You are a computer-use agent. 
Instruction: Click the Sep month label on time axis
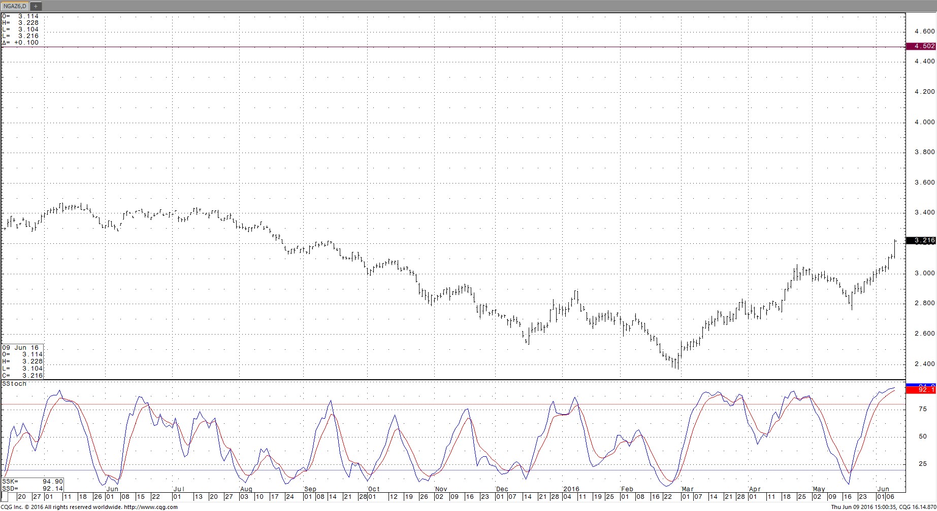click(x=310, y=489)
